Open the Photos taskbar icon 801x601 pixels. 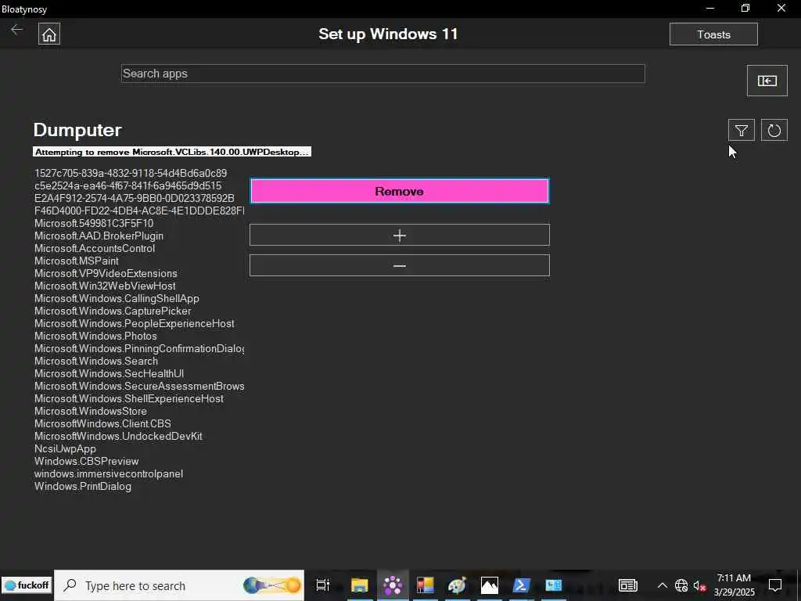pyautogui.click(x=490, y=585)
